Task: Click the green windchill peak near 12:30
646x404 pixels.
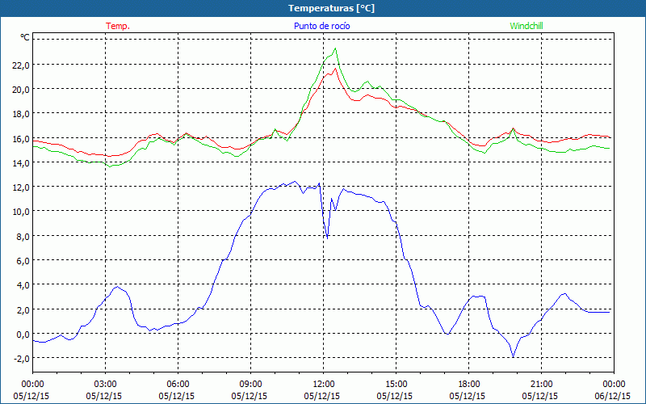Action: click(x=335, y=48)
